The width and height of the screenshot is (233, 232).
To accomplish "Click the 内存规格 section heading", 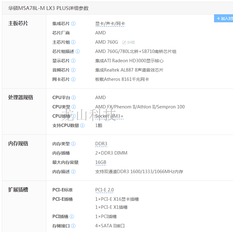I will click(18, 143).
